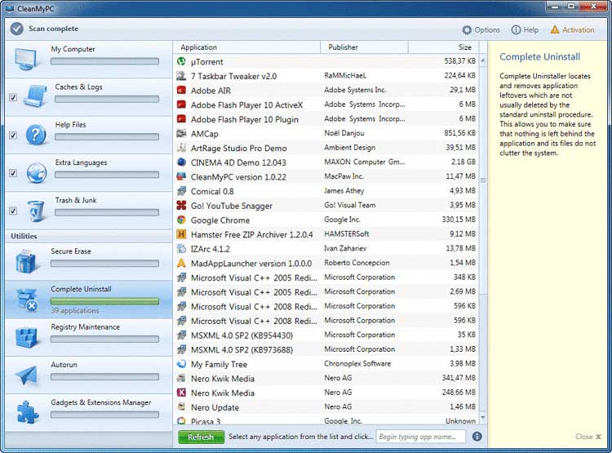
Task: Click the Complete Uninstall green progress bar
Action: coord(104,301)
